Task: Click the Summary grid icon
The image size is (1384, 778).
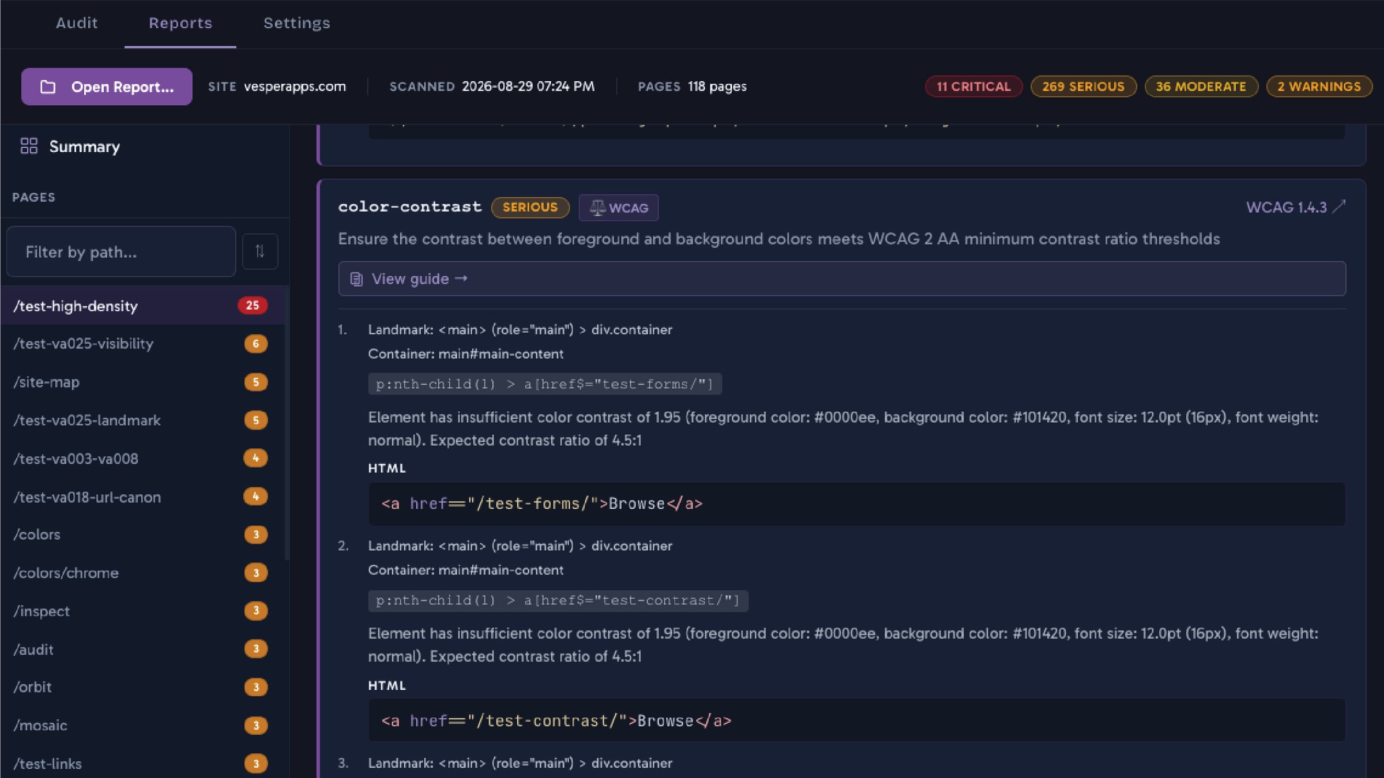Action: click(x=29, y=146)
